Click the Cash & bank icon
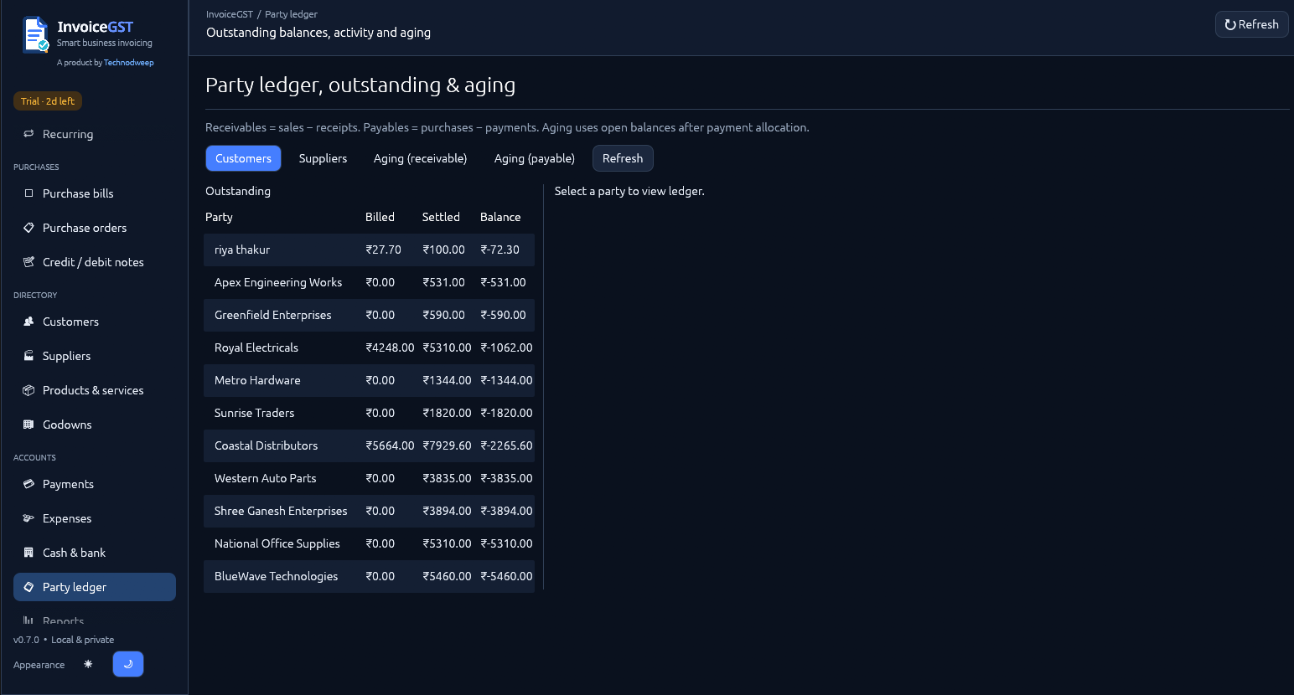The height and width of the screenshot is (695, 1294). (28, 553)
